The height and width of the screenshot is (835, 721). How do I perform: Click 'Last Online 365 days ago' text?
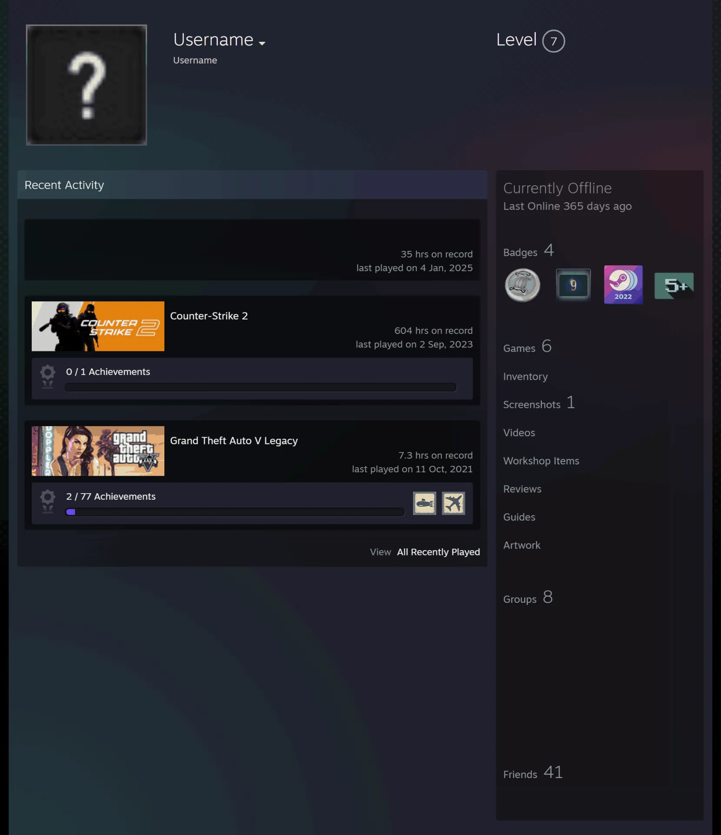pos(567,206)
